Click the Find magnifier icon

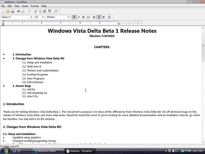tap(30, 11)
